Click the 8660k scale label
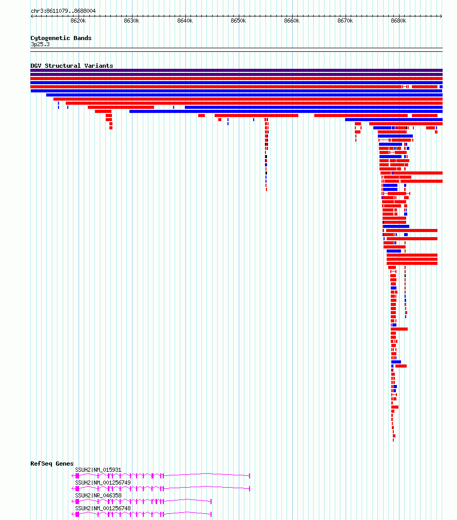The image size is (457, 520). pos(292,21)
